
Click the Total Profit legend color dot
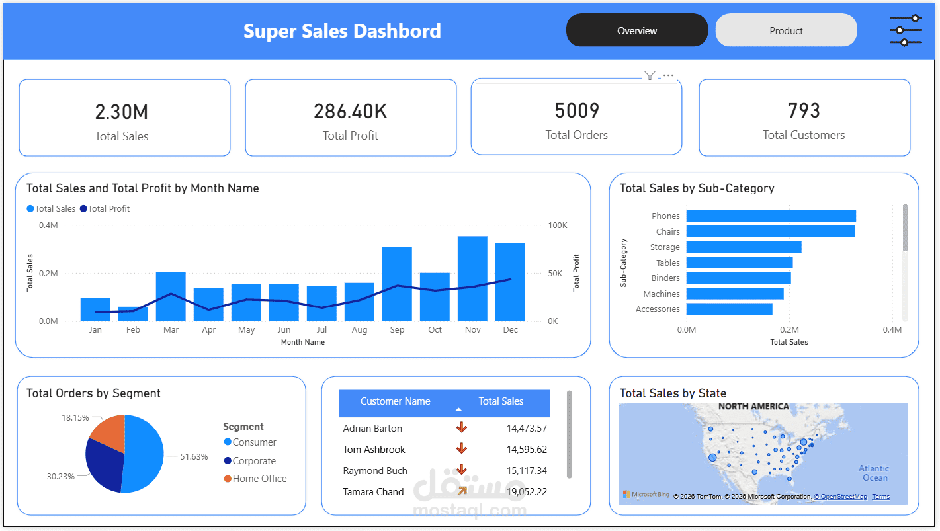pos(83,209)
